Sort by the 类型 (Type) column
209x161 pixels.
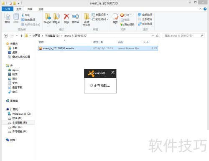pos(121,42)
